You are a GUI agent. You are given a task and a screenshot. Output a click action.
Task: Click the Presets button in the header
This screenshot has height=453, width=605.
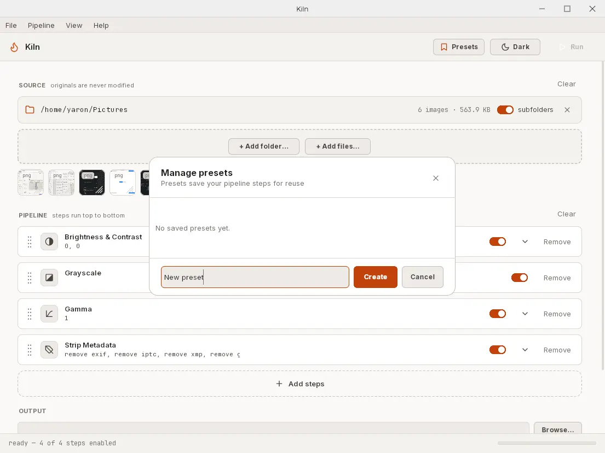pos(459,47)
